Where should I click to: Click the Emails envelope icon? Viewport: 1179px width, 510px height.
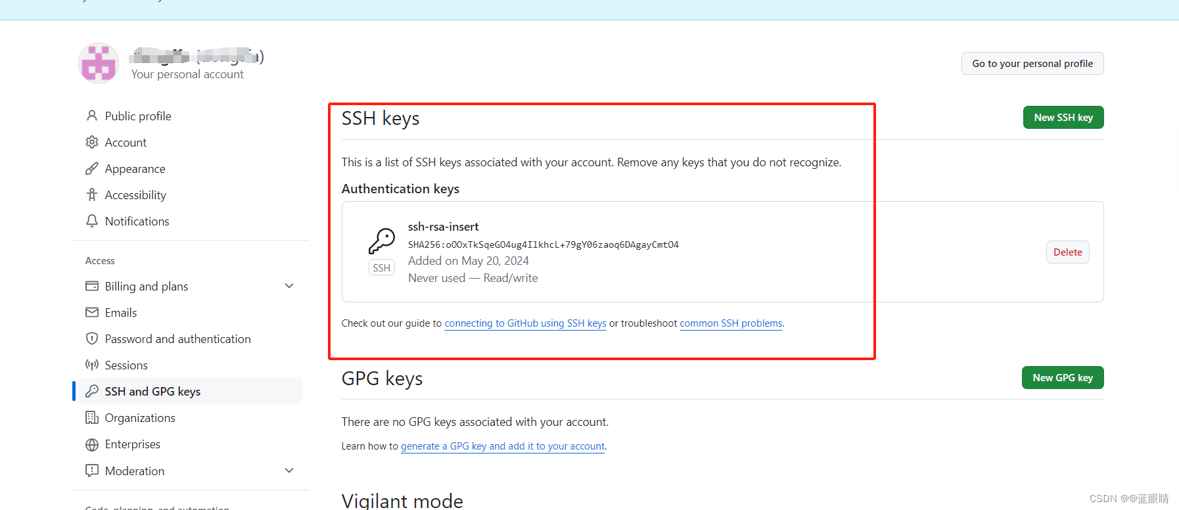[x=92, y=312]
